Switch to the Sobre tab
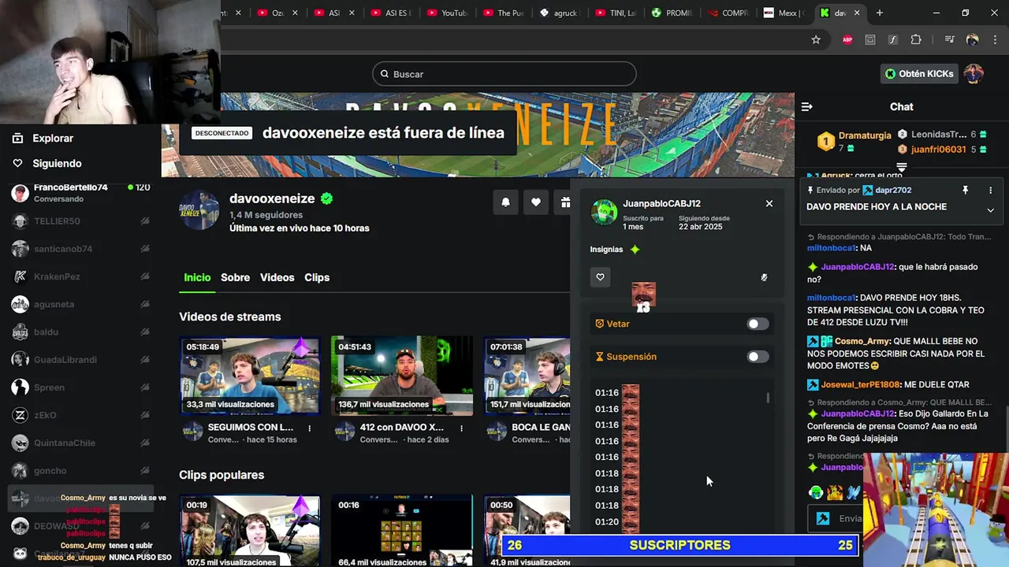The image size is (1009, 567). click(x=235, y=277)
